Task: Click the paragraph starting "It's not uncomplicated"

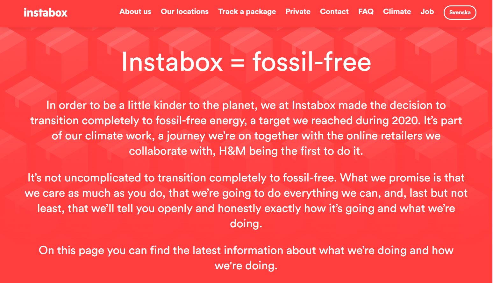Action: click(246, 201)
